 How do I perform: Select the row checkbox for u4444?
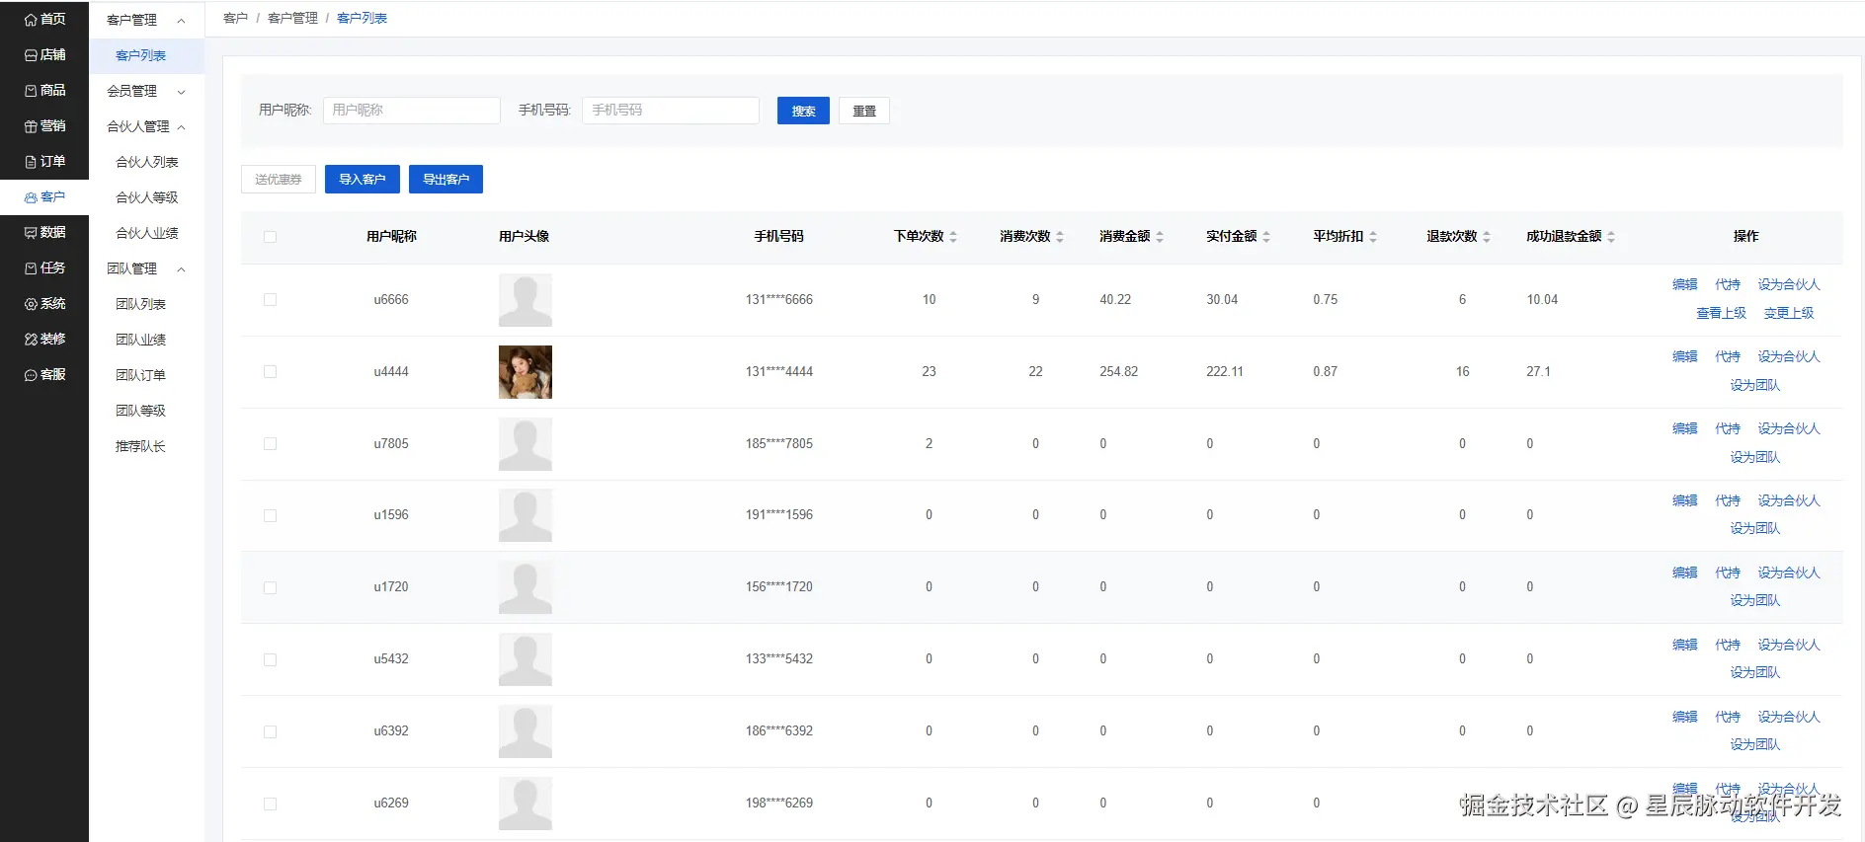point(270,372)
